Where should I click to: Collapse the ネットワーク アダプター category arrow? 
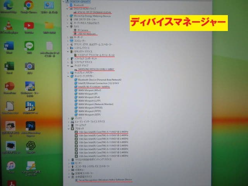pos(68,76)
